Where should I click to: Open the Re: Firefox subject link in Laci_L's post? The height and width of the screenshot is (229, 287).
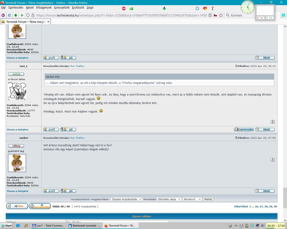(77, 66)
